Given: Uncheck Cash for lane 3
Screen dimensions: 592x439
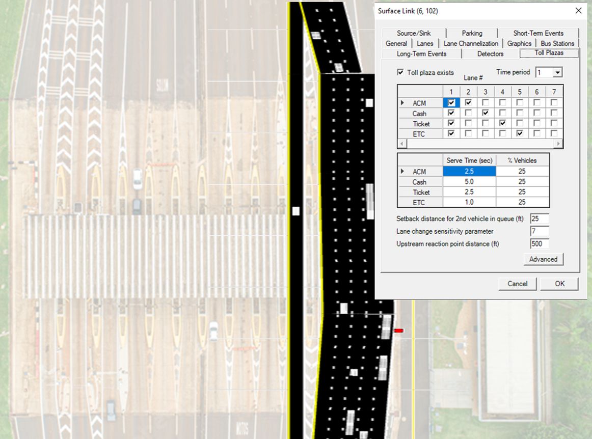Looking at the screenshot, I should [x=485, y=113].
